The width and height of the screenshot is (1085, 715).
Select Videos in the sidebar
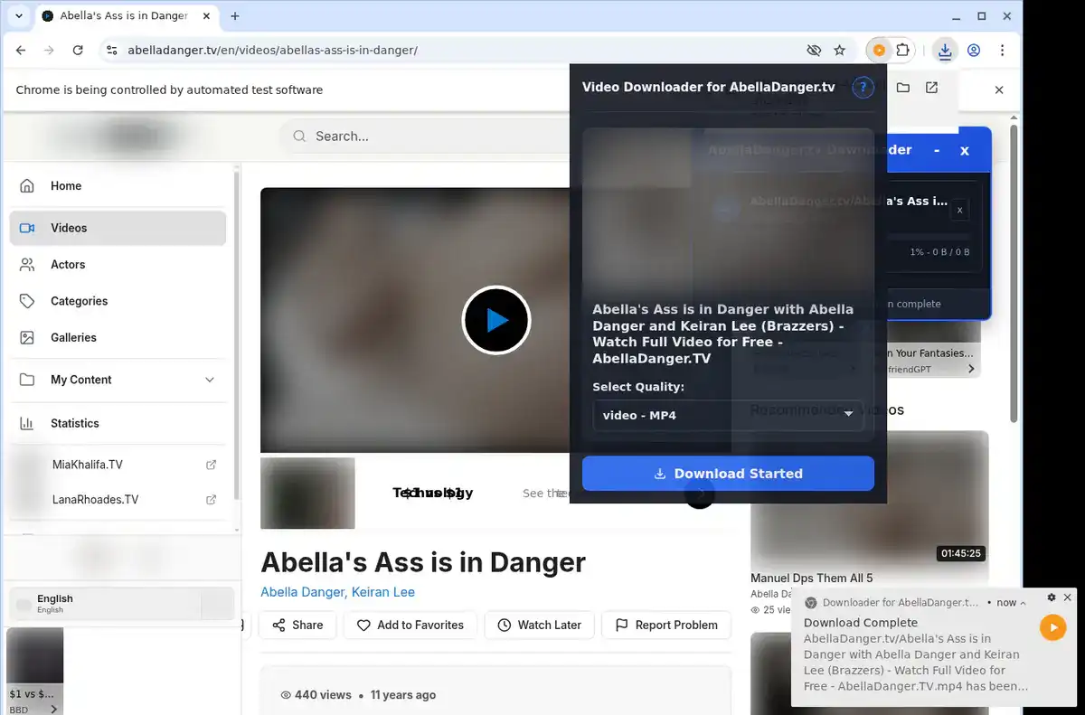coord(118,228)
